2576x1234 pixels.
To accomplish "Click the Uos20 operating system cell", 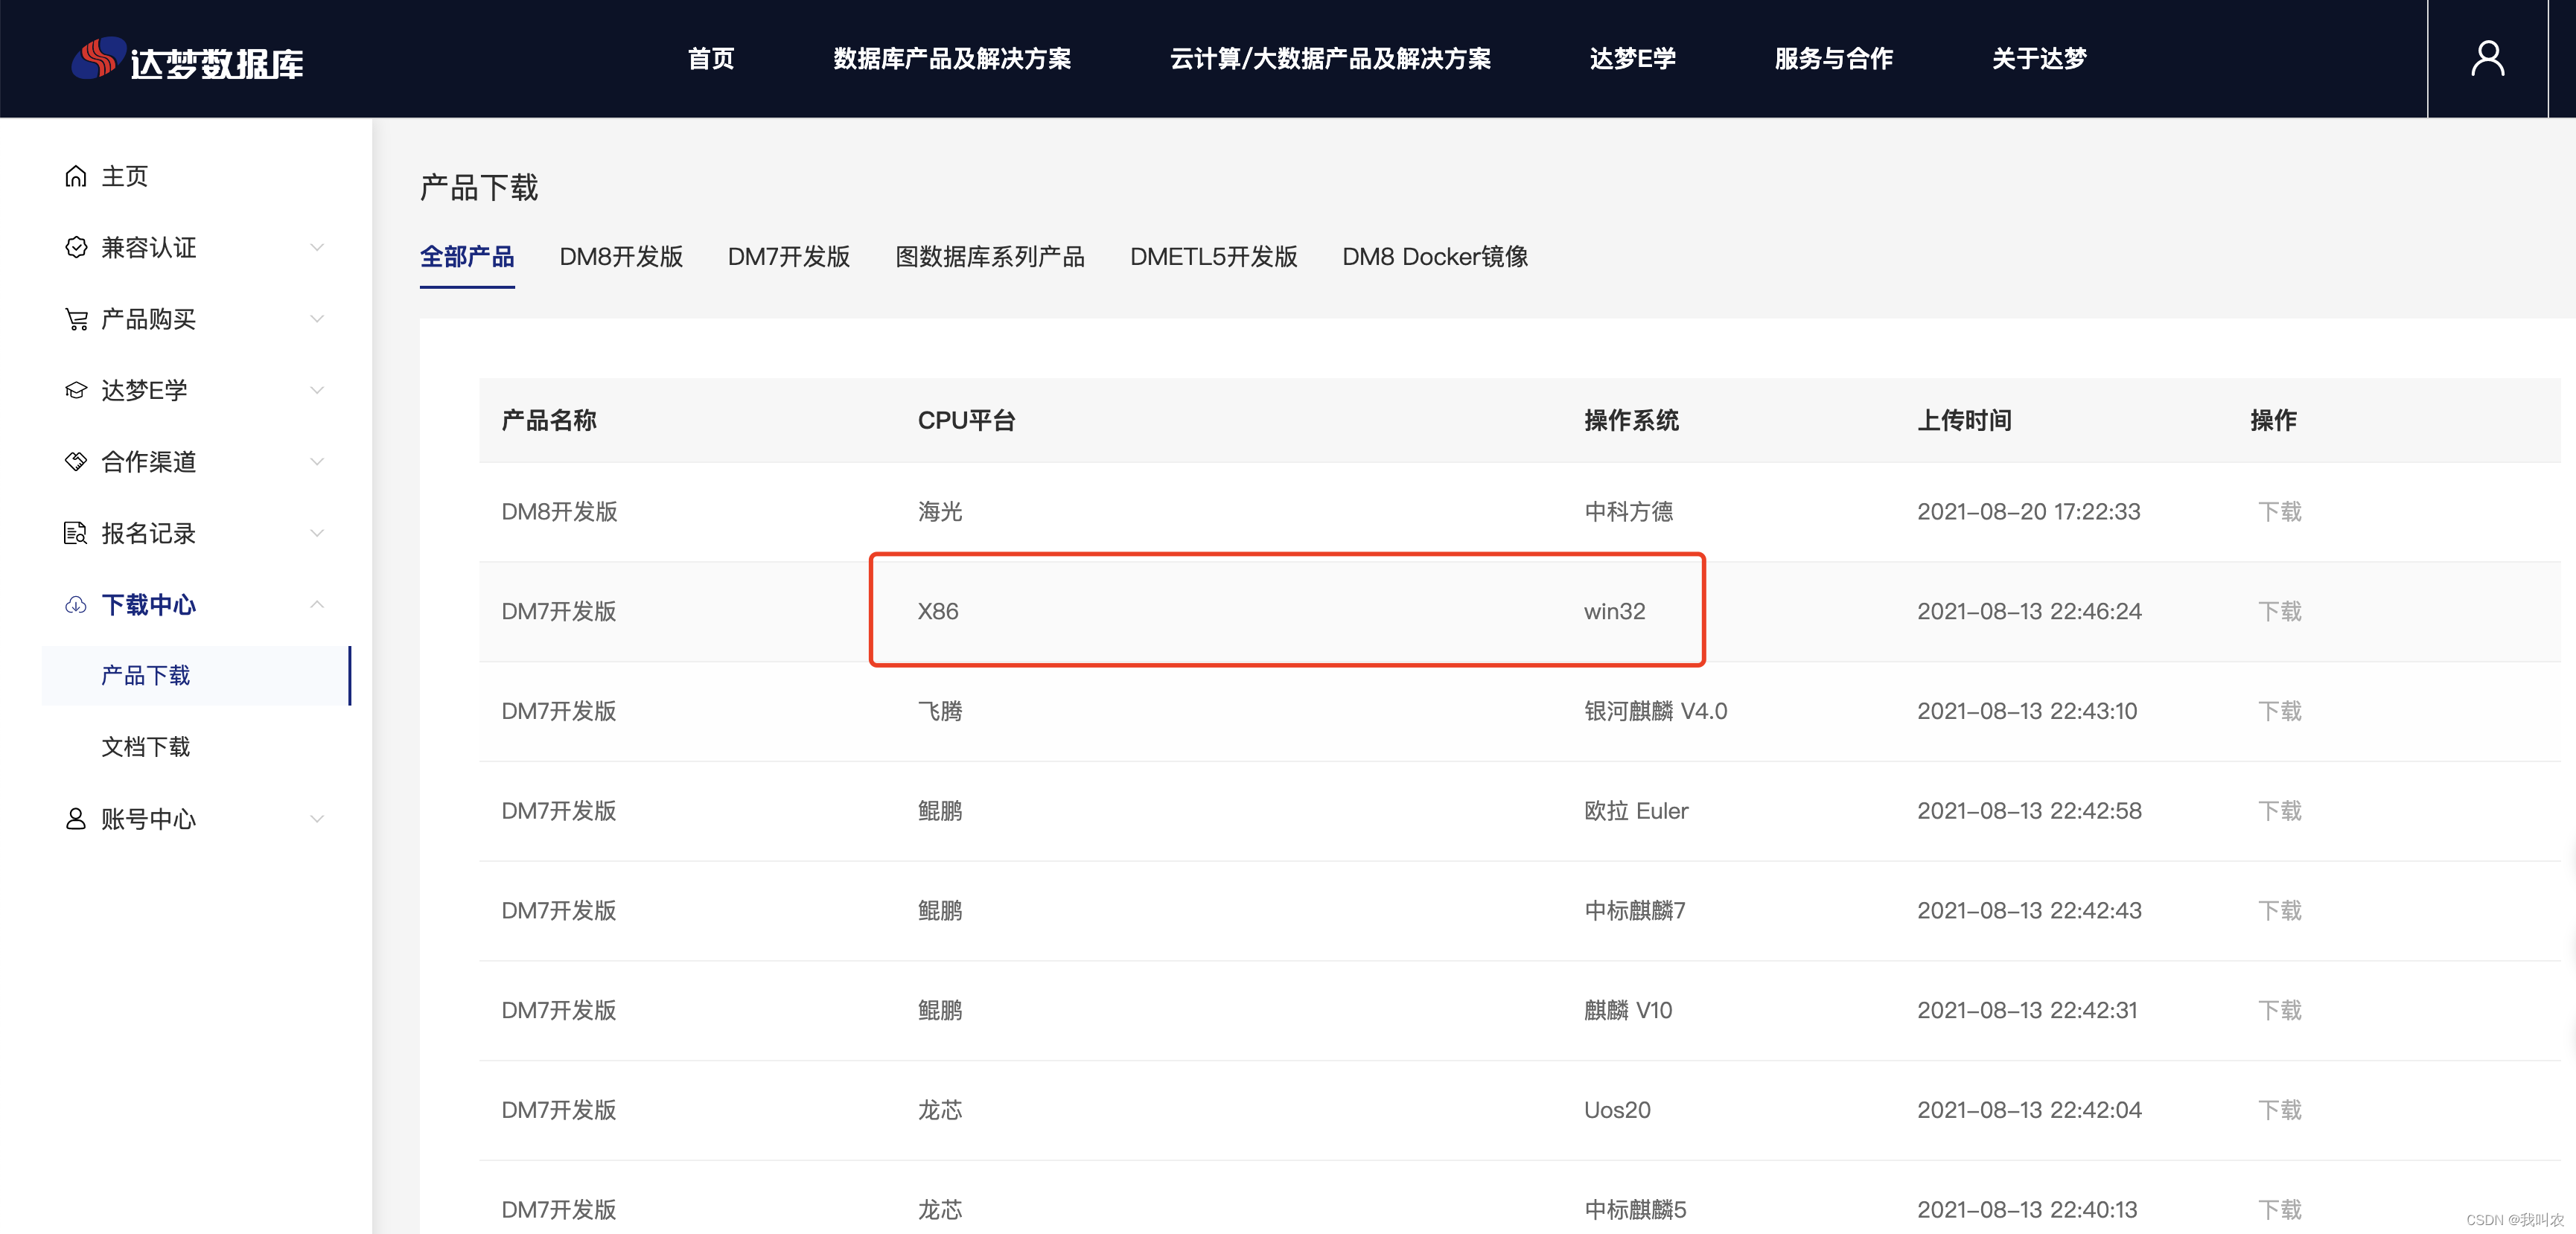I will (x=1617, y=1110).
